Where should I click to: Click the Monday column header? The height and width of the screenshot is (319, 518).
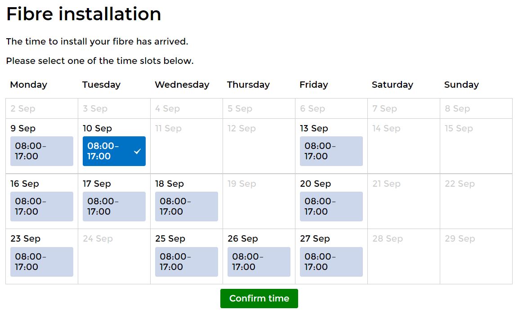(x=28, y=85)
